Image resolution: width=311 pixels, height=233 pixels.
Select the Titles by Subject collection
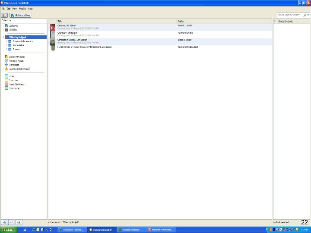25,37
